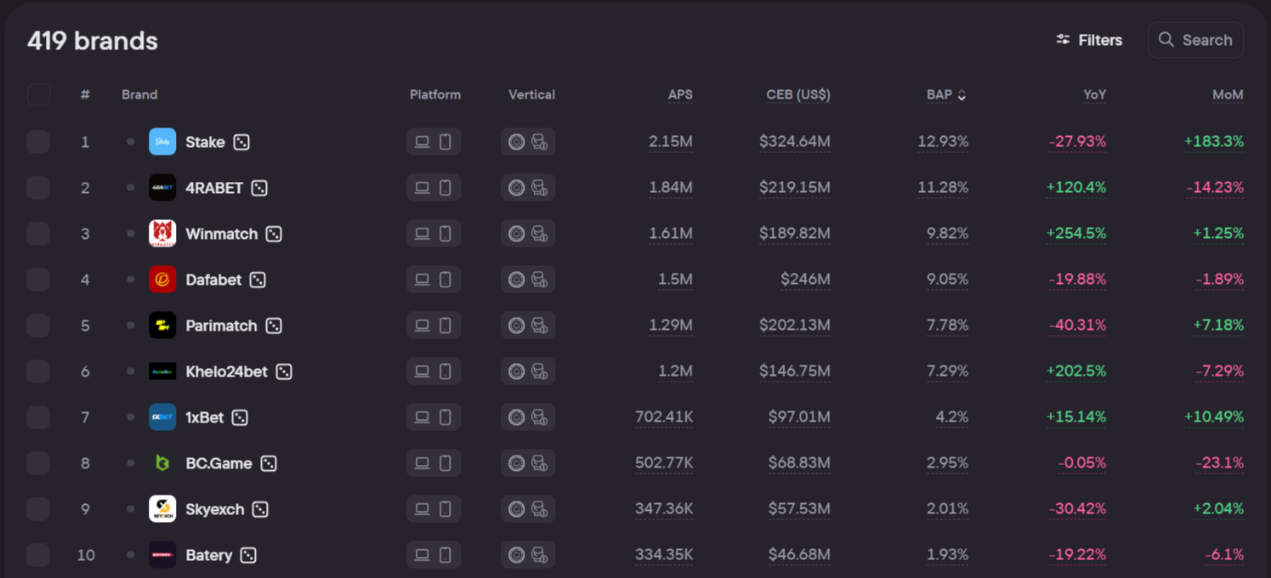This screenshot has height=578, width=1271.
Task: Click the Winmatch brand logo
Action: click(x=162, y=234)
